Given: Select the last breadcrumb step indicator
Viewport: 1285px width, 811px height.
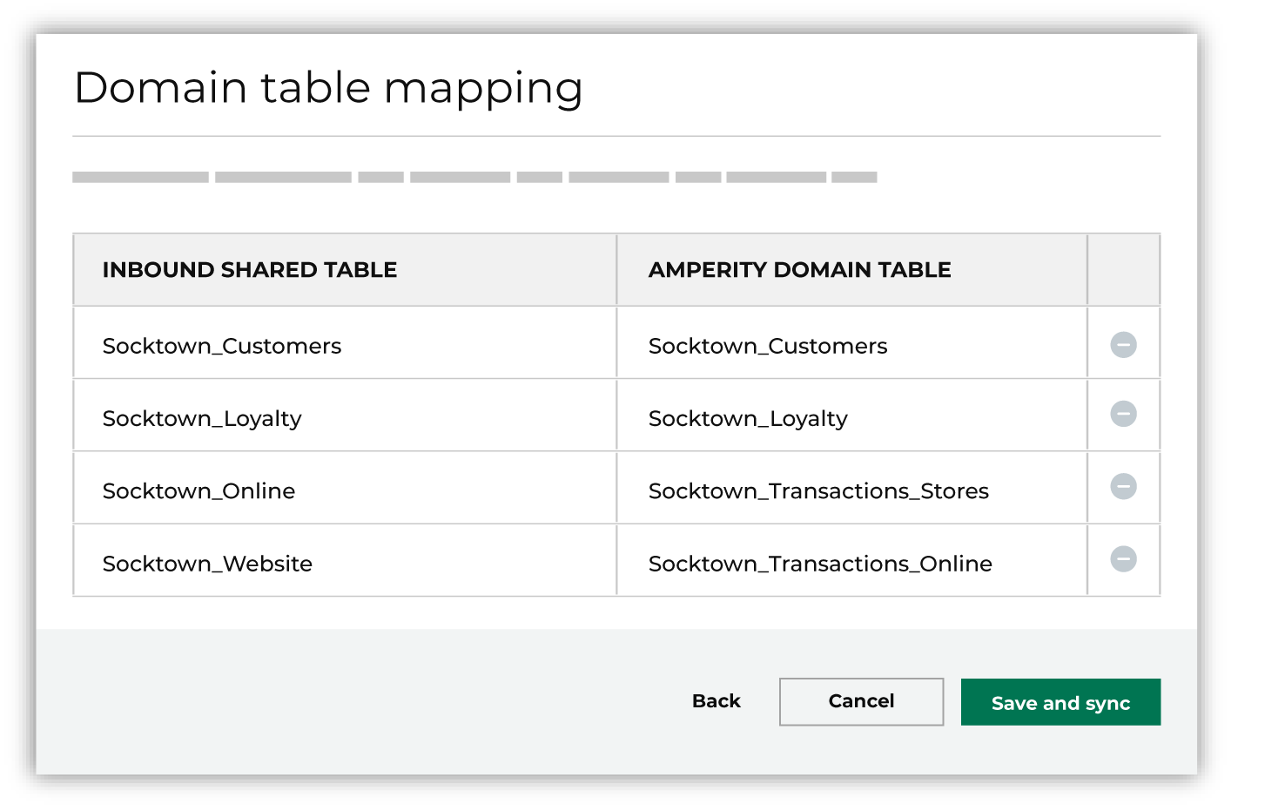Looking at the screenshot, I should (855, 177).
